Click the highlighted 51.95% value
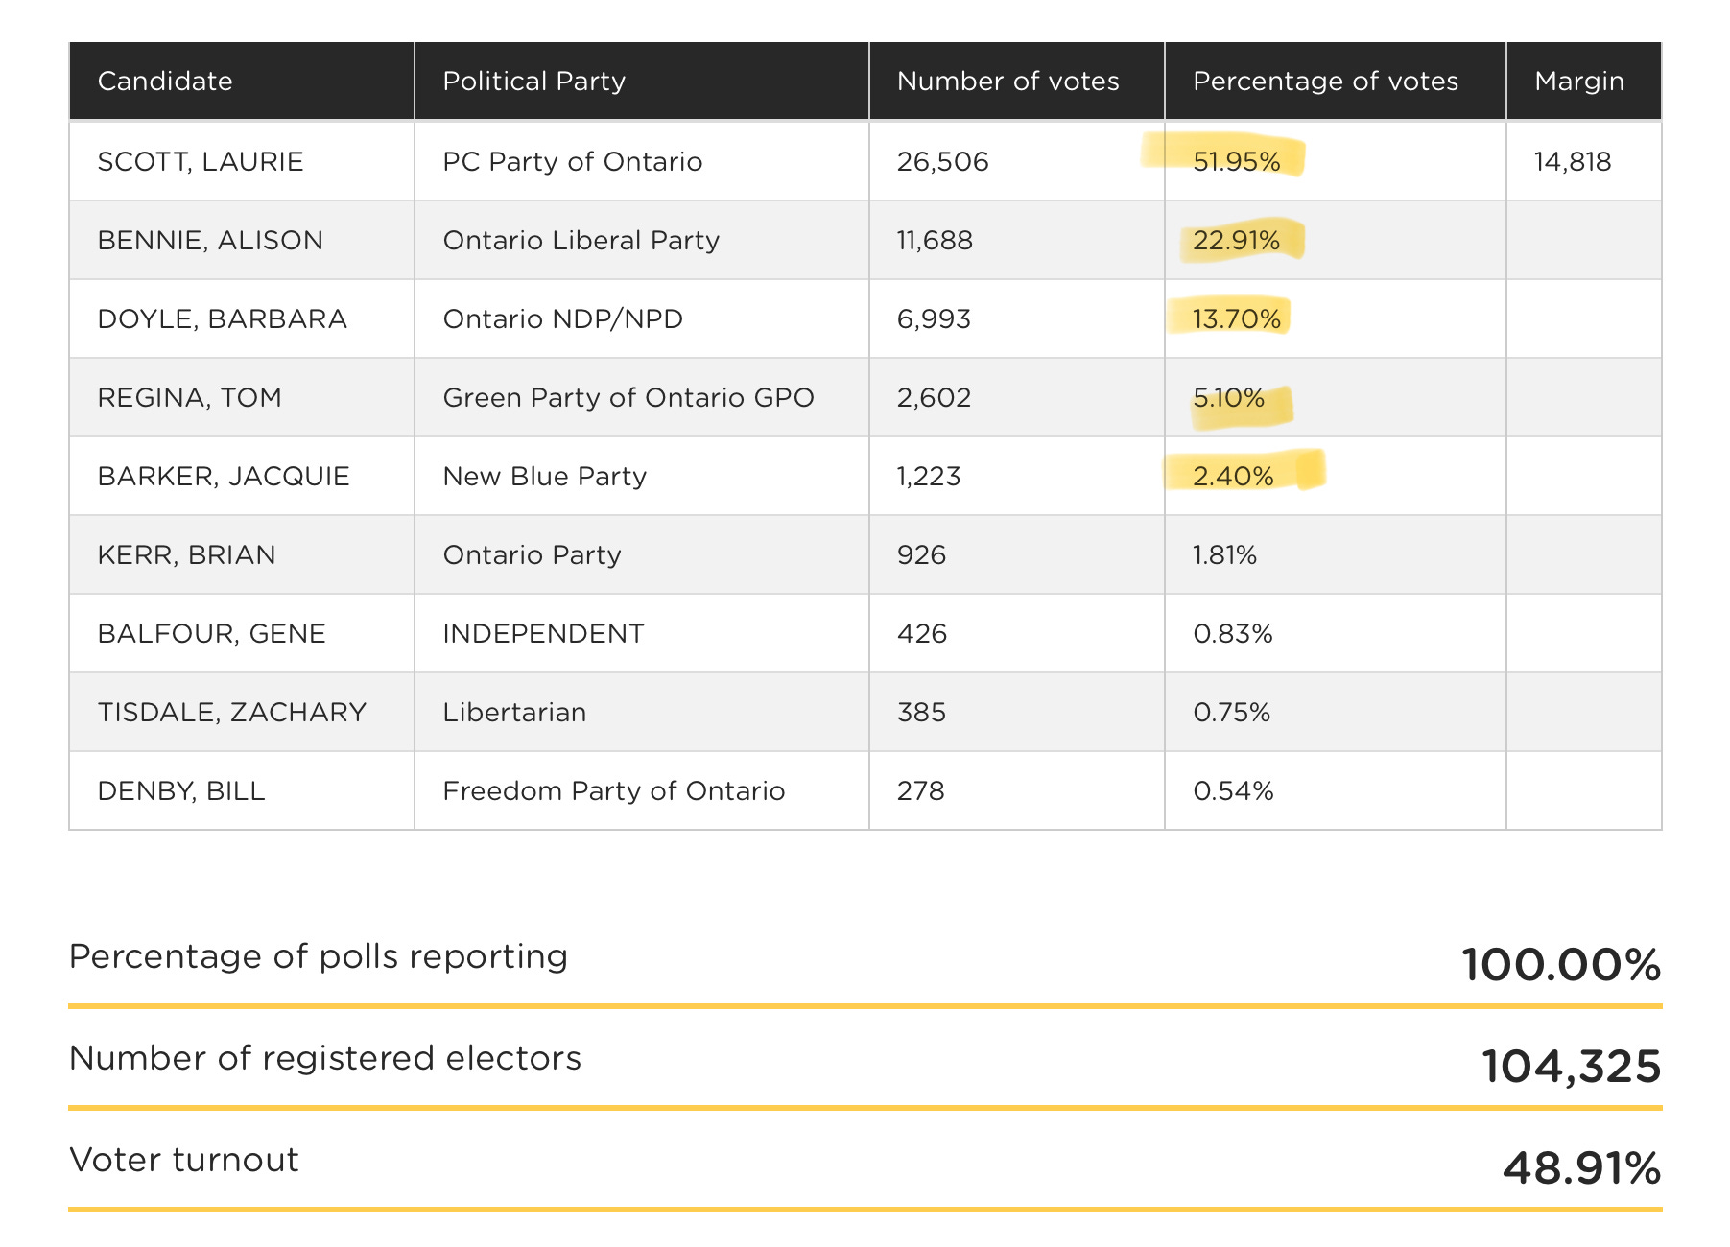The width and height of the screenshot is (1730, 1247). [x=1237, y=161]
